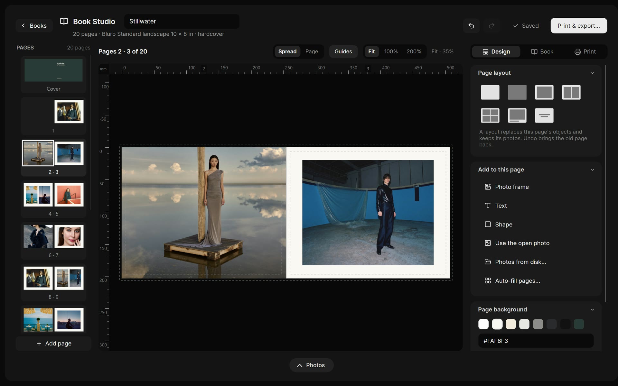Open Photos from disk...
Image resolution: width=618 pixels, height=386 pixels.
[x=536, y=262]
